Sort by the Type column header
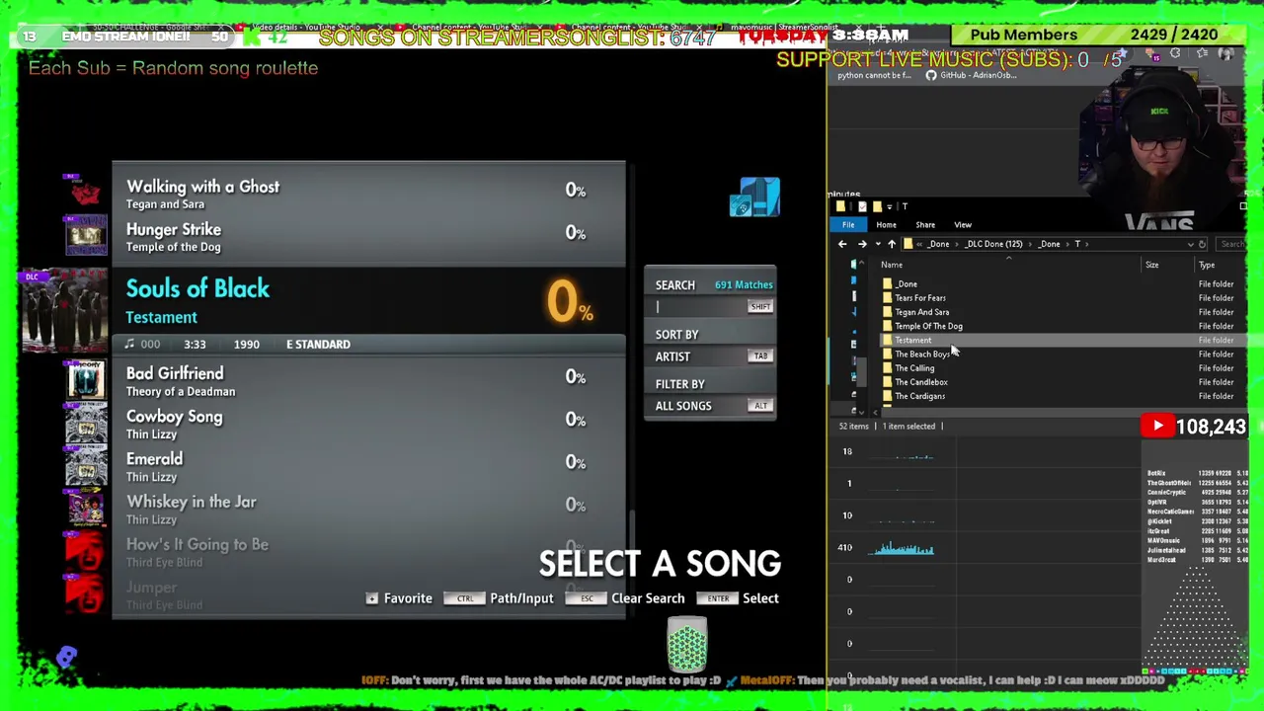This screenshot has height=711, width=1264. (1207, 265)
